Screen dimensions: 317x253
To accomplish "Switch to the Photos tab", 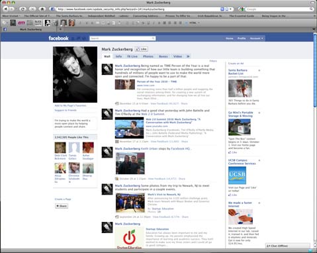I will pos(148,56).
